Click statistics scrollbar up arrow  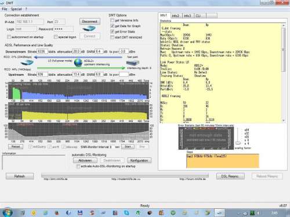click(284, 25)
